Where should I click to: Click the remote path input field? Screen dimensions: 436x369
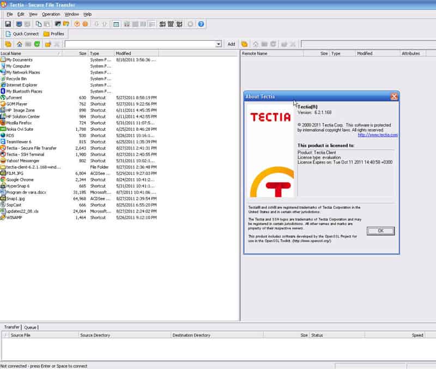[368, 44]
